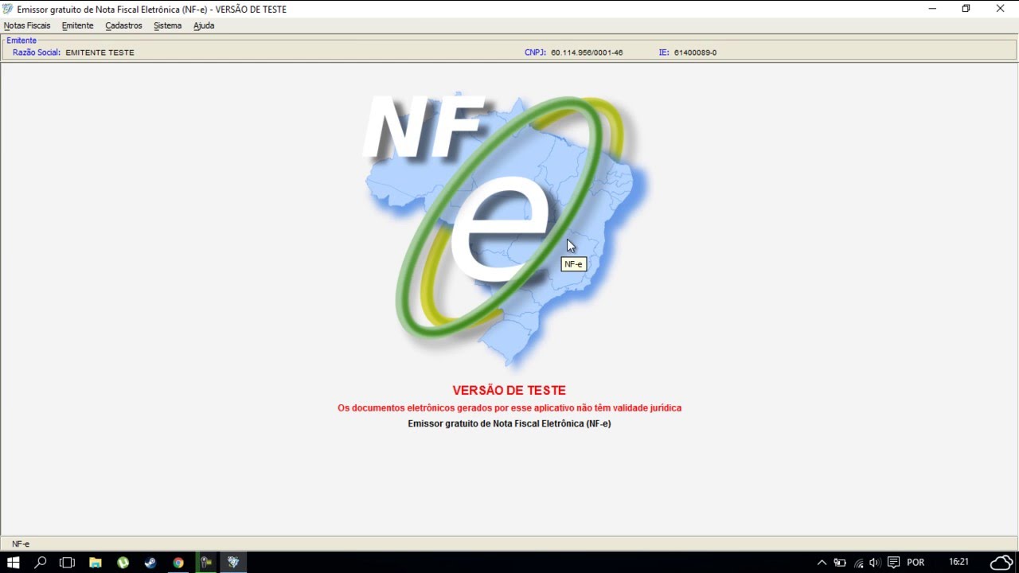
Task: Open Steam from the taskbar
Action: pos(150,563)
